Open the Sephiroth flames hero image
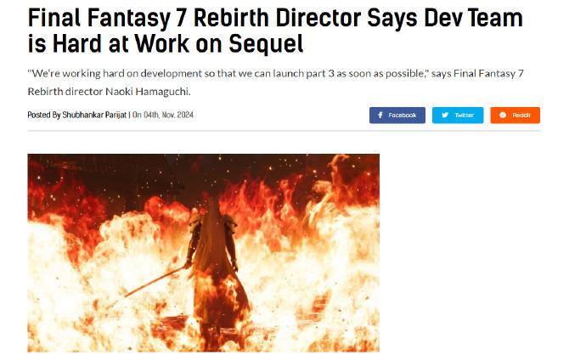 (x=203, y=252)
